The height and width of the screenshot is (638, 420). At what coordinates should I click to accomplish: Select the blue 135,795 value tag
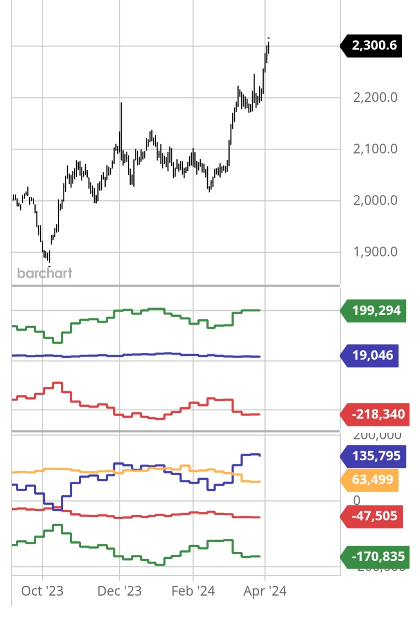376,456
